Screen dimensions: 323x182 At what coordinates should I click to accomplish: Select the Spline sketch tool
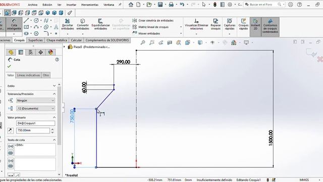tap(46, 20)
